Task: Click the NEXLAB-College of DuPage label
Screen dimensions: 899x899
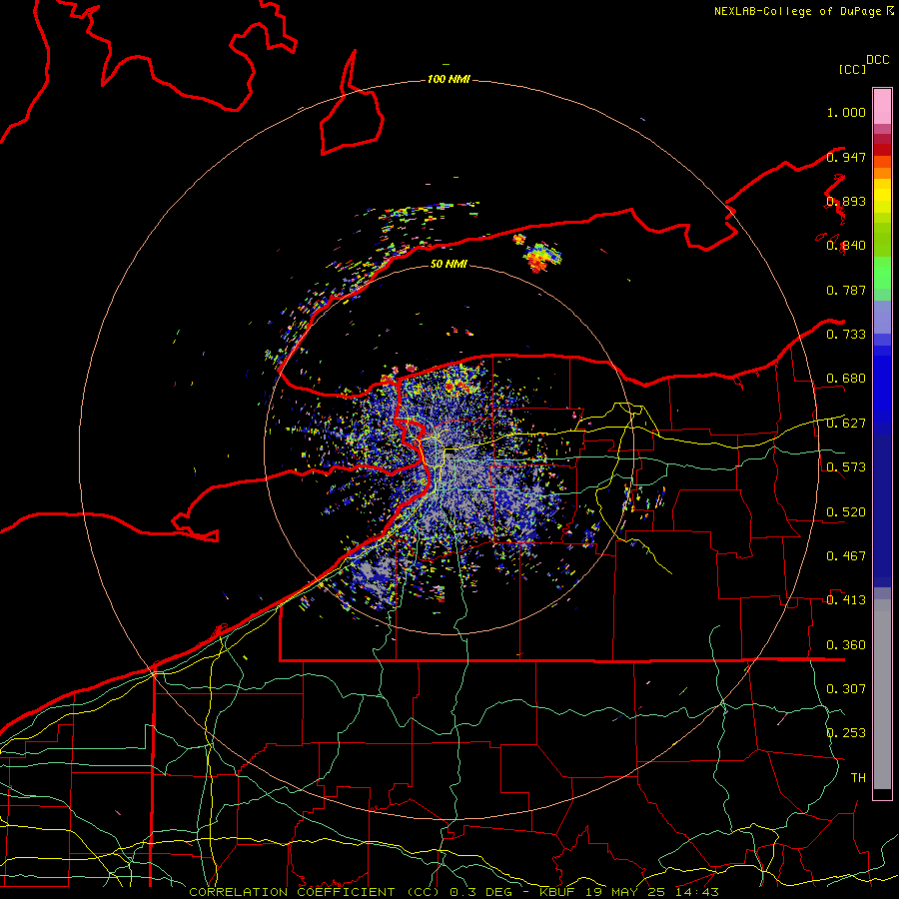Action: pos(798,11)
